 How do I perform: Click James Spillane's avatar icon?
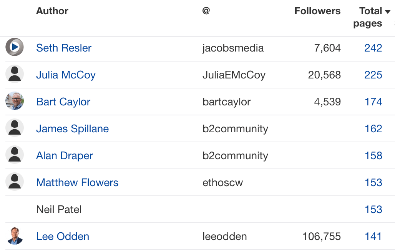[14, 128]
